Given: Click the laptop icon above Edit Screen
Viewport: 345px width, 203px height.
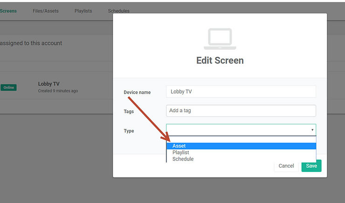Looking at the screenshot, I should click(220, 39).
